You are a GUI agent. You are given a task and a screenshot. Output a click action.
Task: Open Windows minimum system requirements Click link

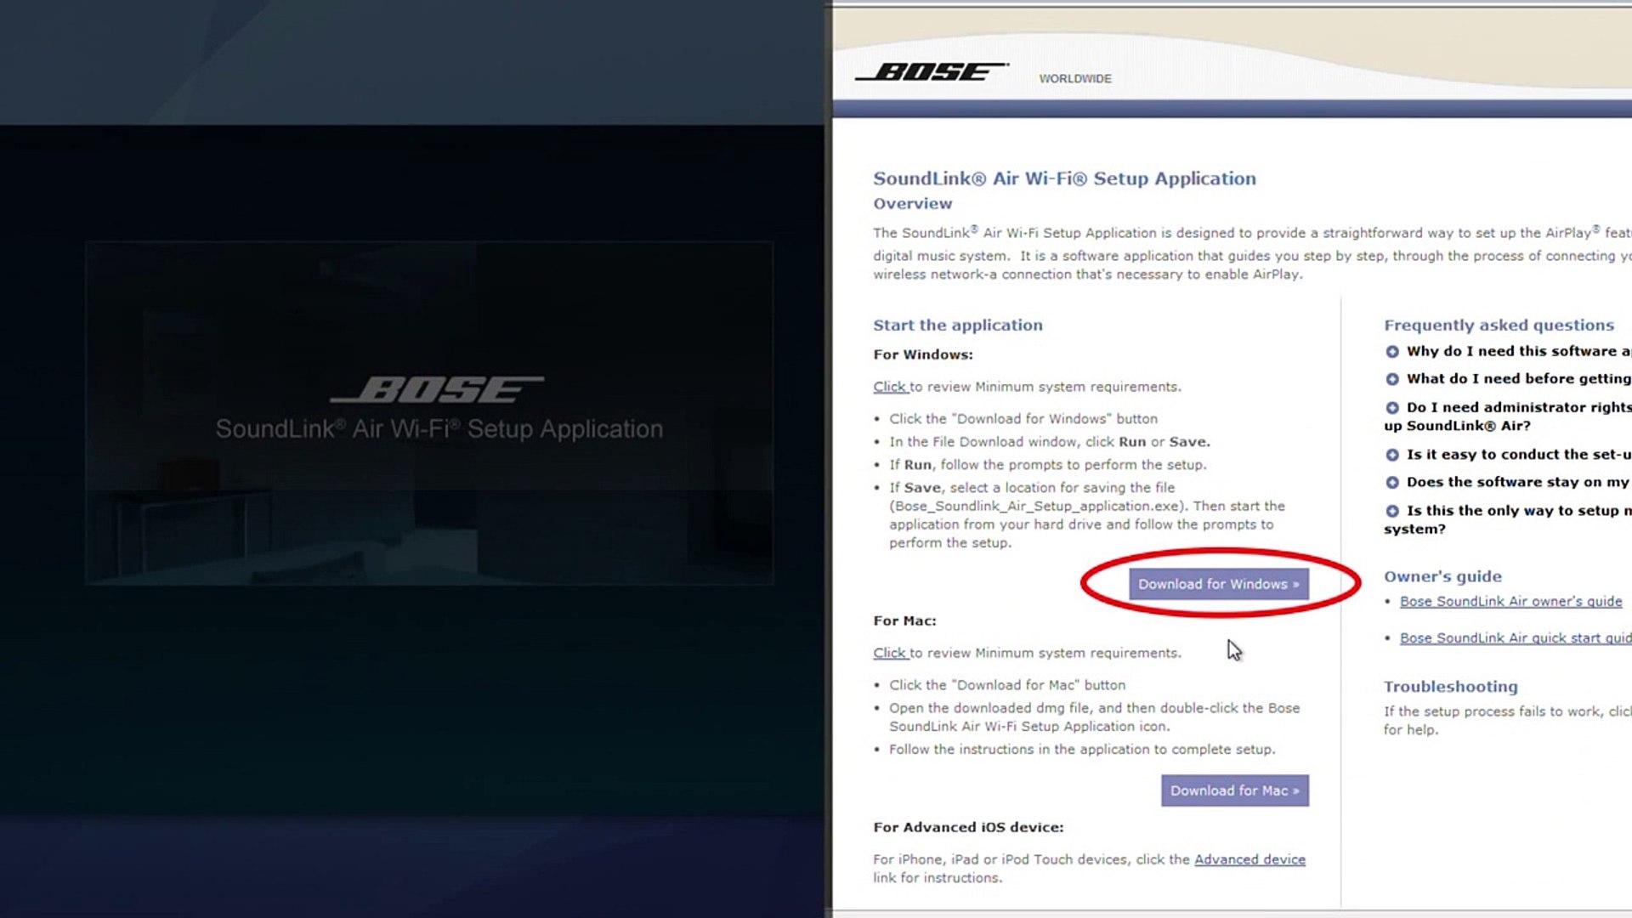click(891, 387)
